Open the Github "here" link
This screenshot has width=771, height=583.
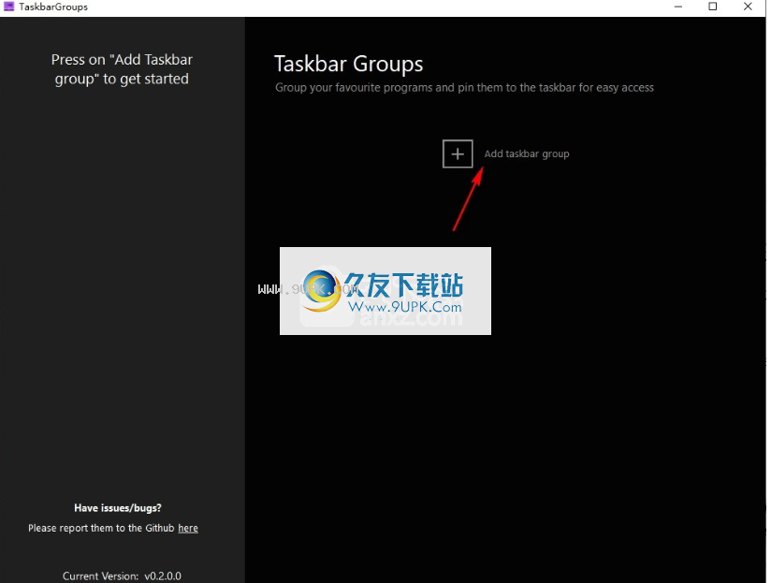click(x=188, y=528)
